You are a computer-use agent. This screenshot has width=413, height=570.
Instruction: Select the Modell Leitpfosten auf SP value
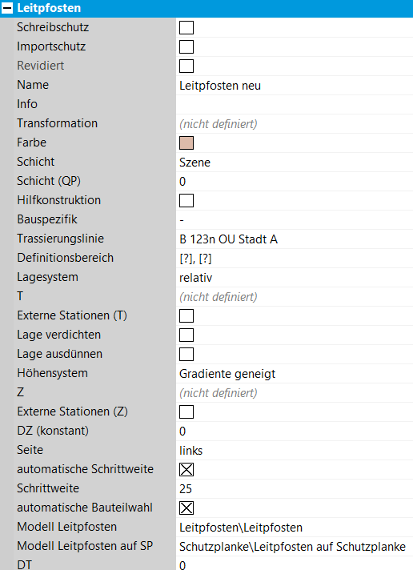click(x=295, y=546)
